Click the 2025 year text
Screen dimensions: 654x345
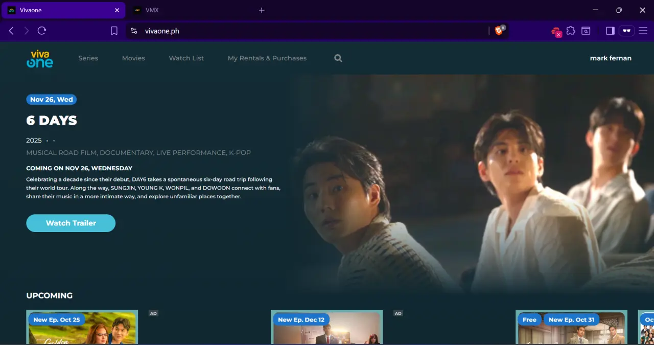(34, 141)
